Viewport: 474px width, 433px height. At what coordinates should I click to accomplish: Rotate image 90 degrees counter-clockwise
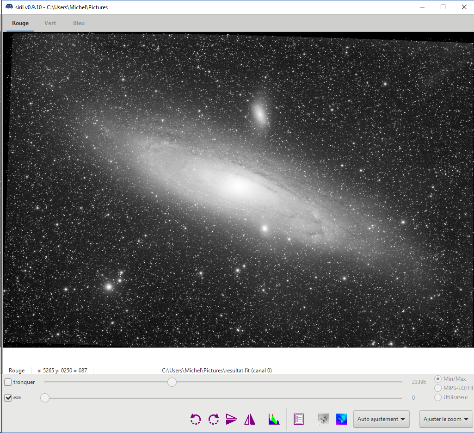point(196,419)
